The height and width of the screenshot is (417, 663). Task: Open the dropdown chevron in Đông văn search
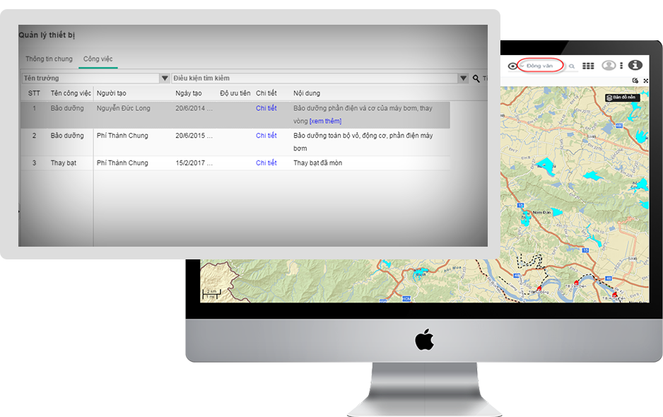[522, 66]
